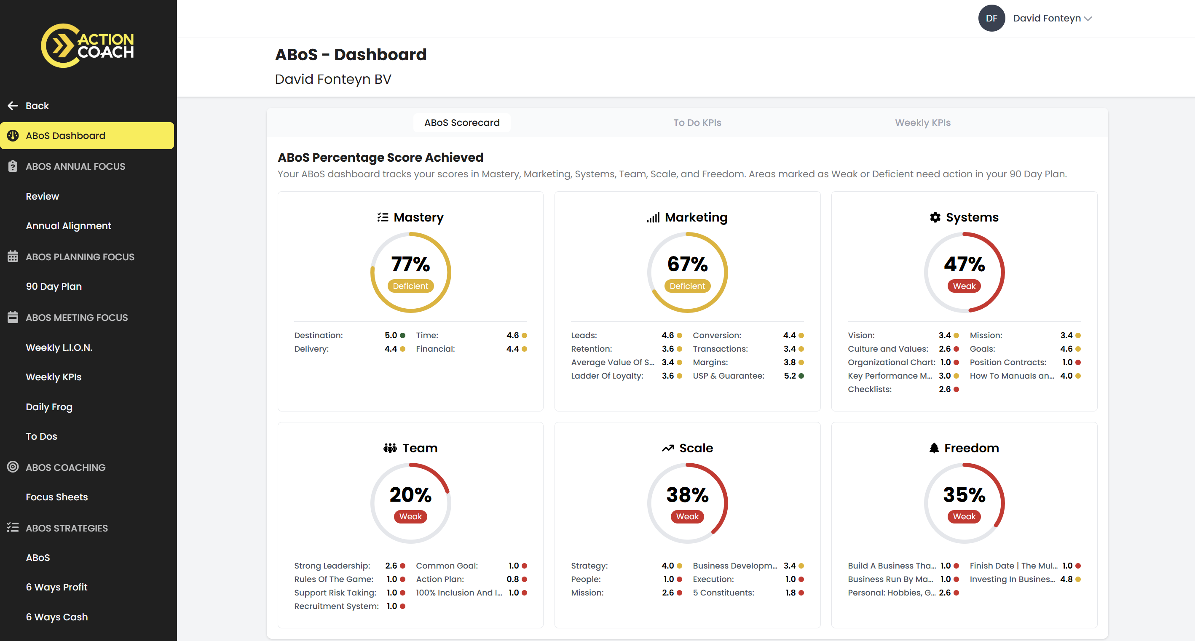Viewport: 1195px width, 641px height.
Task: Click the ABOS Annual Focus clipboard icon
Action: coord(13,166)
